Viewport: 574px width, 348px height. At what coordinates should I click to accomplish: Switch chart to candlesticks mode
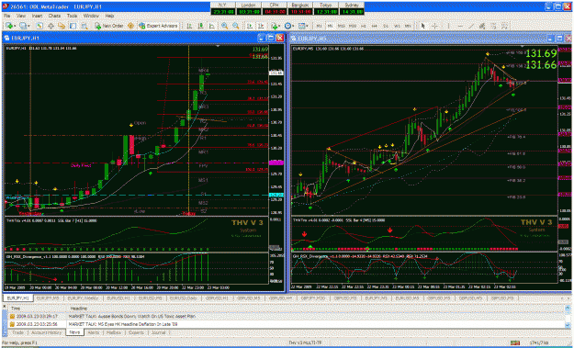pyautogui.click(x=201, y=26)
